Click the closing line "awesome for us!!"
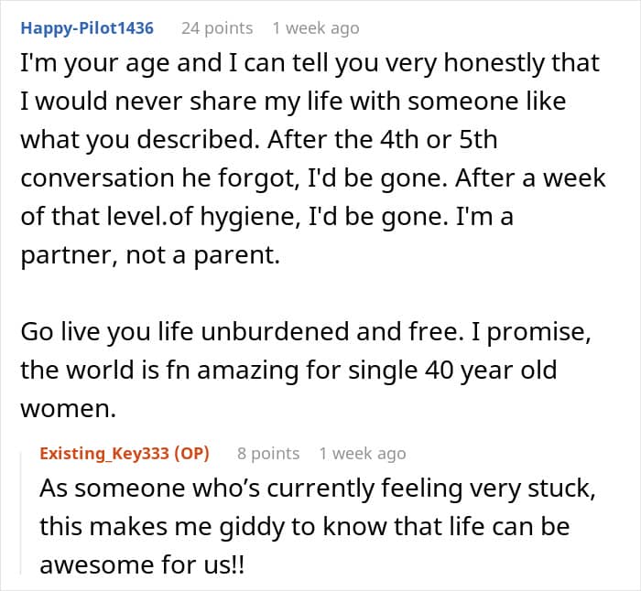Image resolution: width=641 pixels, height=591 pixels. (x=142, y=564)
